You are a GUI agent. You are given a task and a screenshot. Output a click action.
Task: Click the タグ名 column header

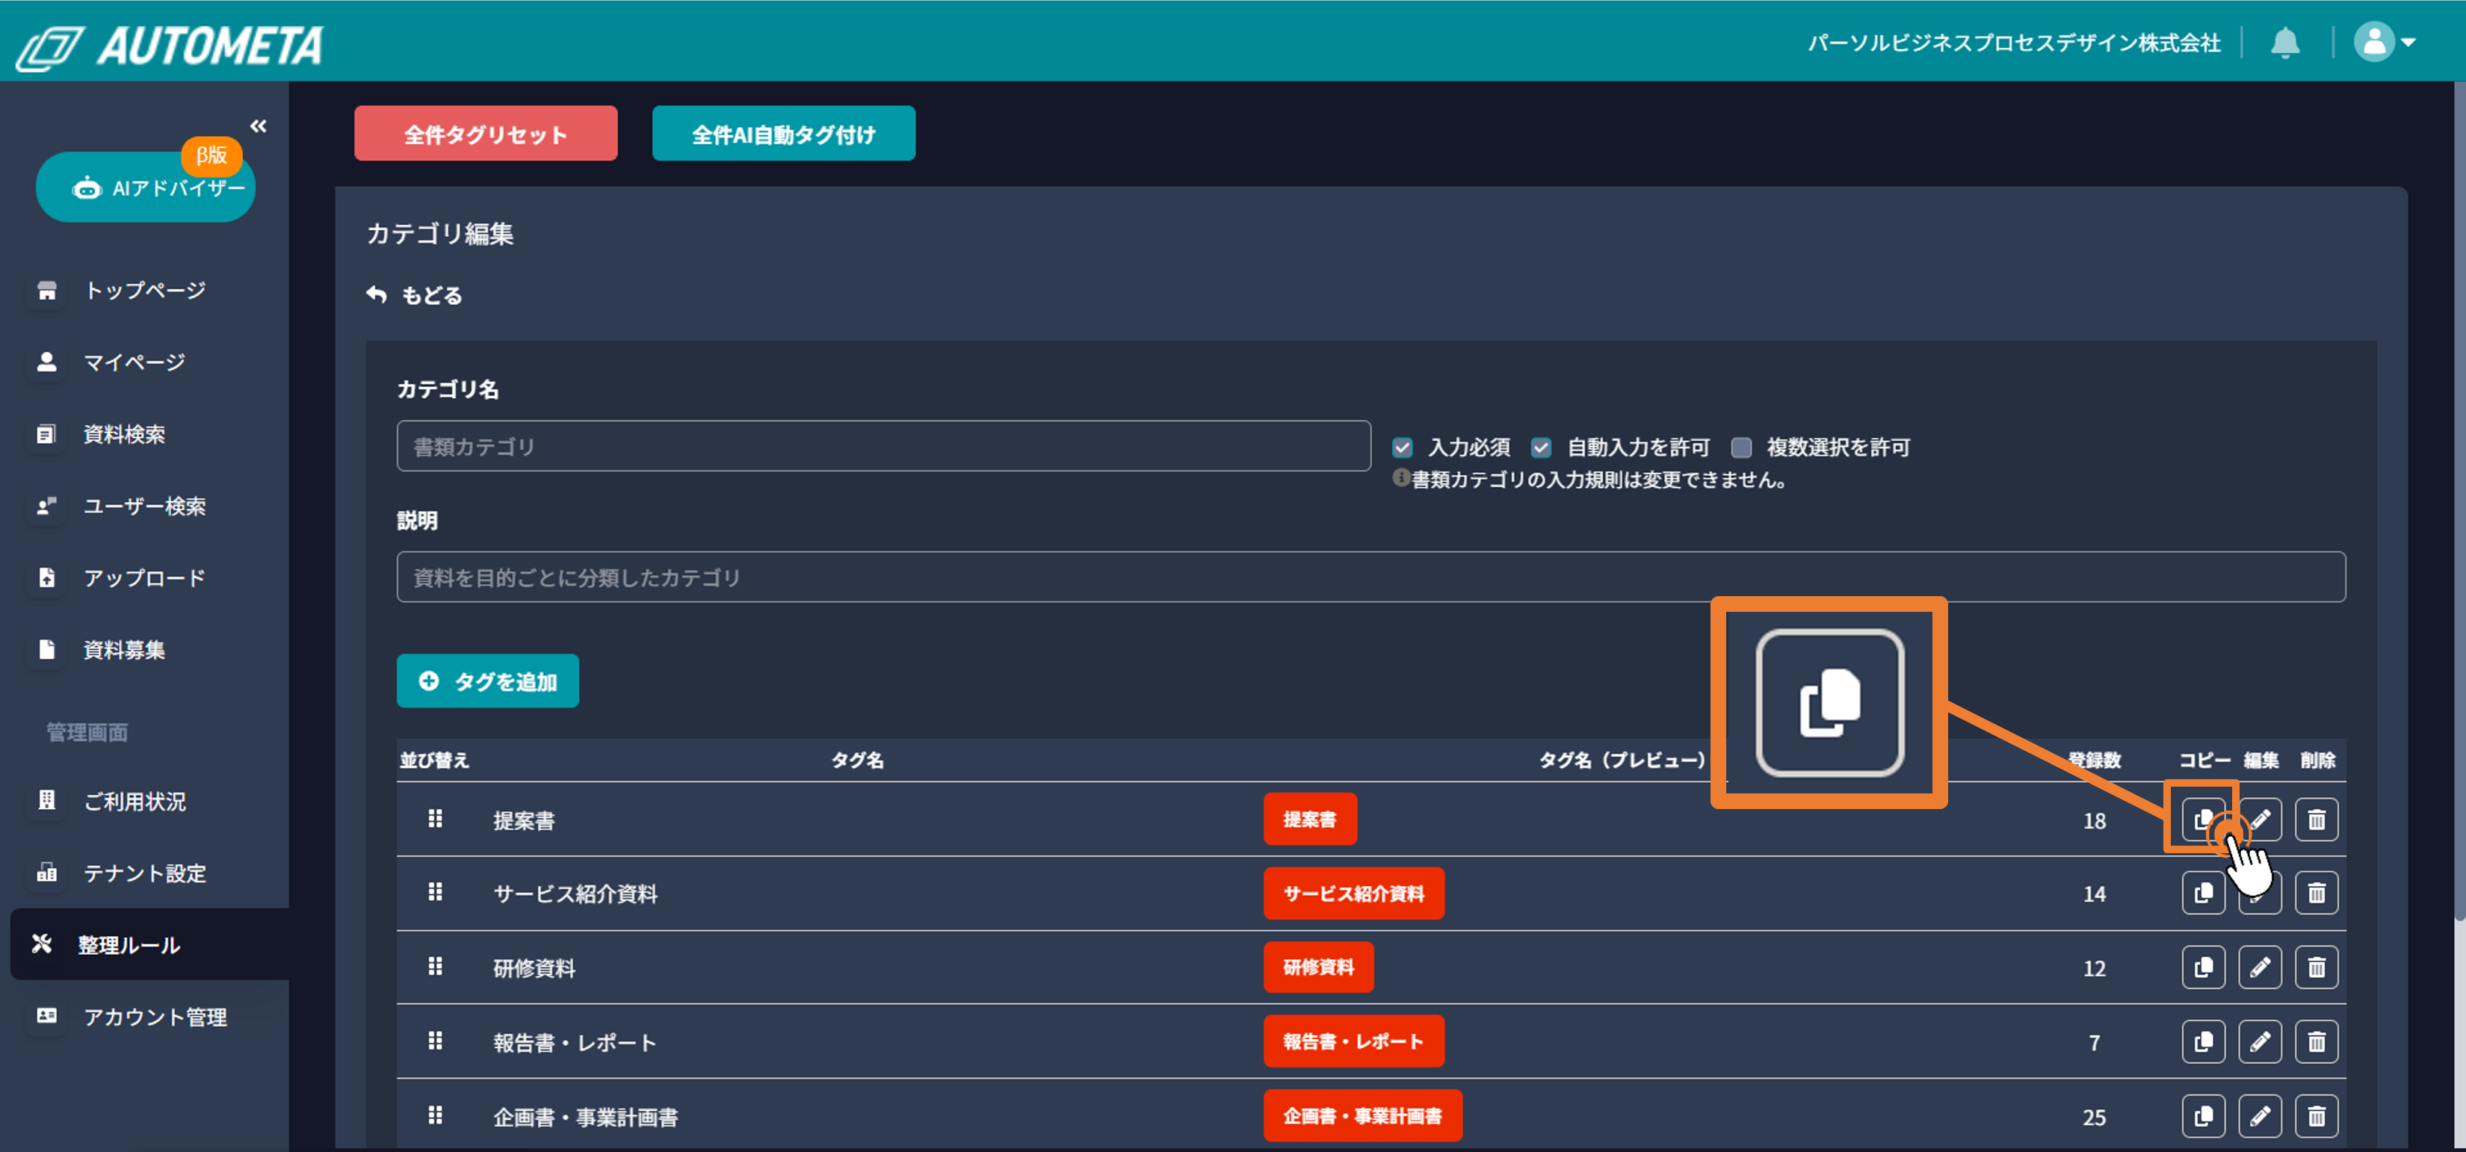click(x=857, y=760)
